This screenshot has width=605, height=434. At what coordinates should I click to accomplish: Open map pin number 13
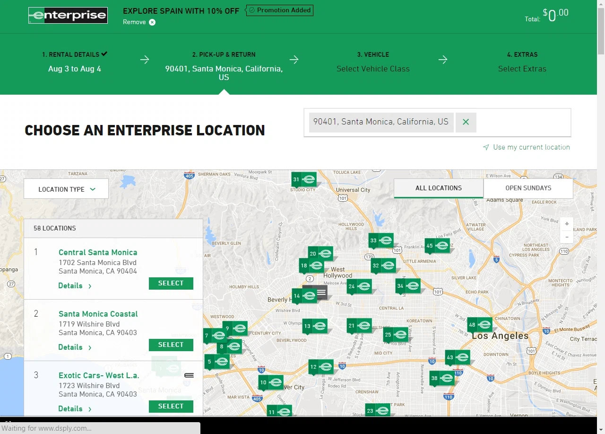pyautogui.click(x=315, y=326)
